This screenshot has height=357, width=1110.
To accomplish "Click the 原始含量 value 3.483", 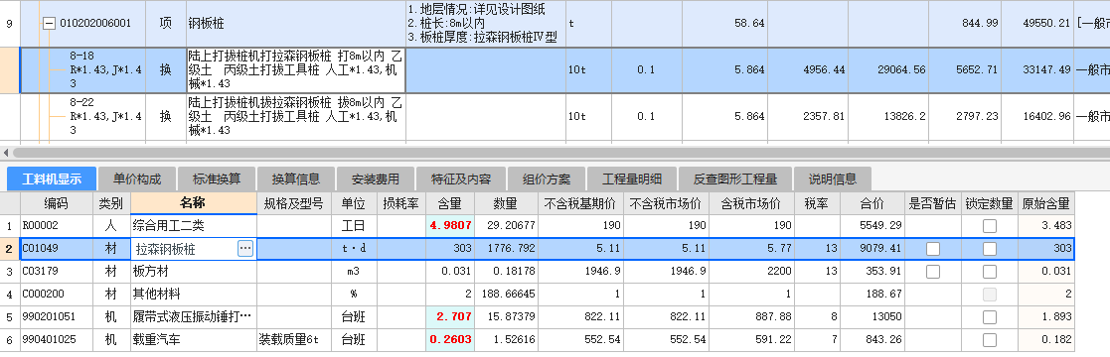I will coord(1045,226).
